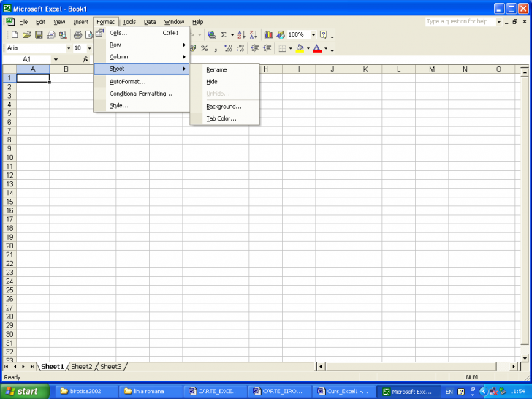The width and height of the screenshot is (532, 399).
Task: Click the Font Color red swatch button
Action: coord(317,48)
